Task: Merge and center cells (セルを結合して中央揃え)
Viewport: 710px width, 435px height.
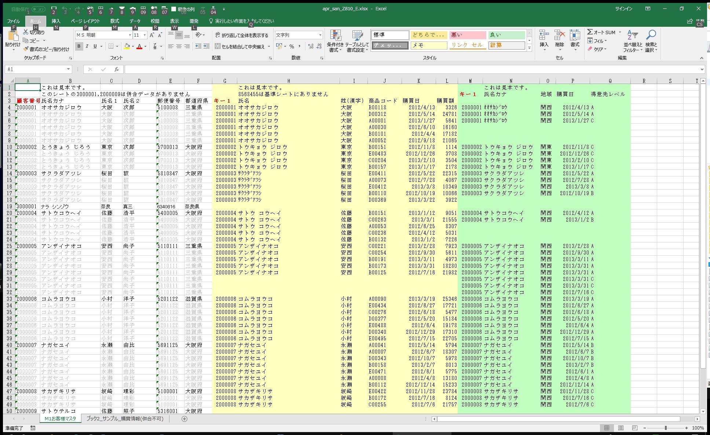Action: click(240, 47)
